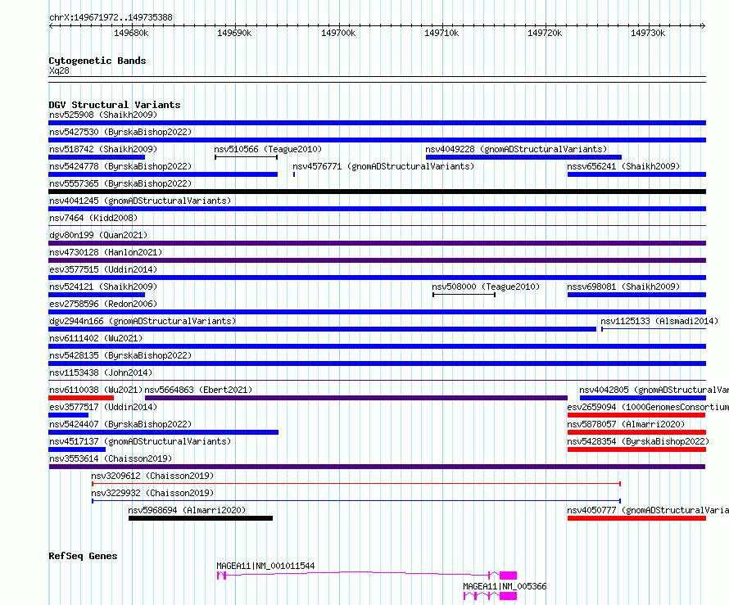Click nsv4576771 gnomAD variant label

coord(383,166)
